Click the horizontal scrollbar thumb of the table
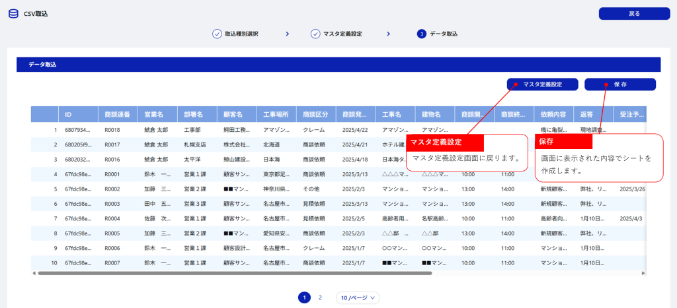 [235, 273]
